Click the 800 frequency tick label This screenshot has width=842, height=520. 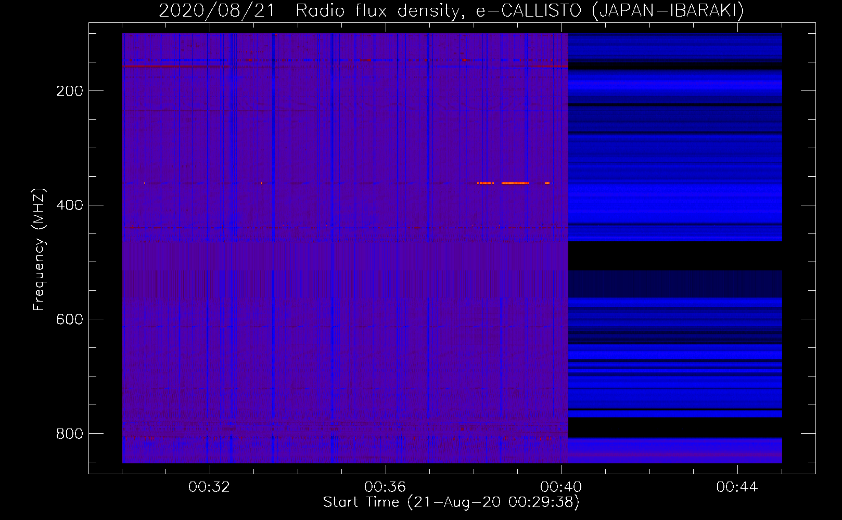(70, 434)
